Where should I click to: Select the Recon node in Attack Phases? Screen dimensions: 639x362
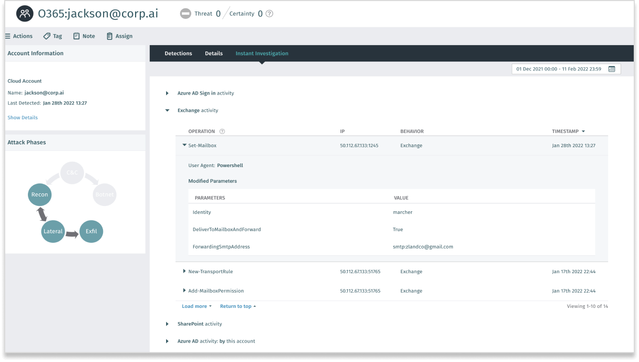point(39,194)
